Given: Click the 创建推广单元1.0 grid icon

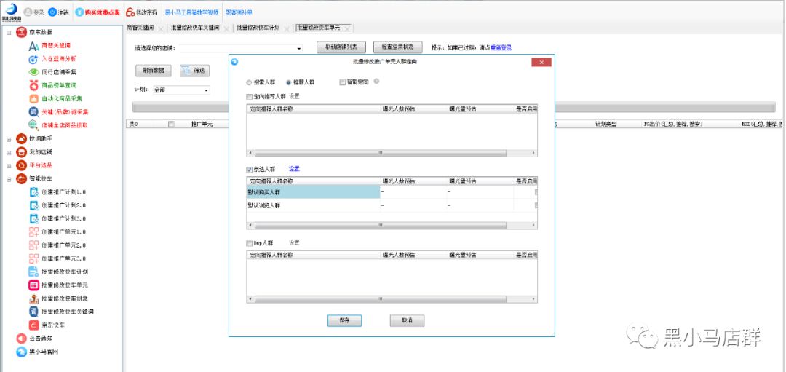Looking at the screenshot, I should [x=33, y=231].
